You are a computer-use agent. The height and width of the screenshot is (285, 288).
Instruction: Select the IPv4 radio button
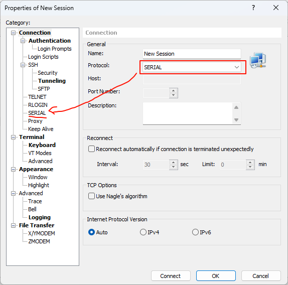point(143,232)
